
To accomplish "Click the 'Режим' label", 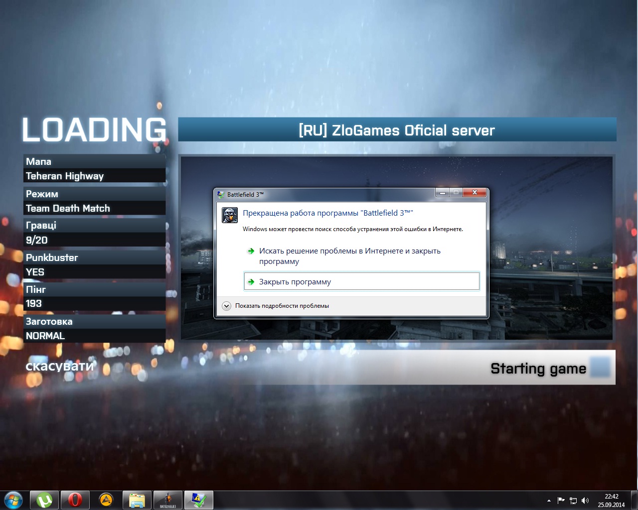I will click(42, 194).
